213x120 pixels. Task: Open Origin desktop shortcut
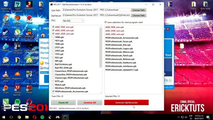tap(6, 89)
